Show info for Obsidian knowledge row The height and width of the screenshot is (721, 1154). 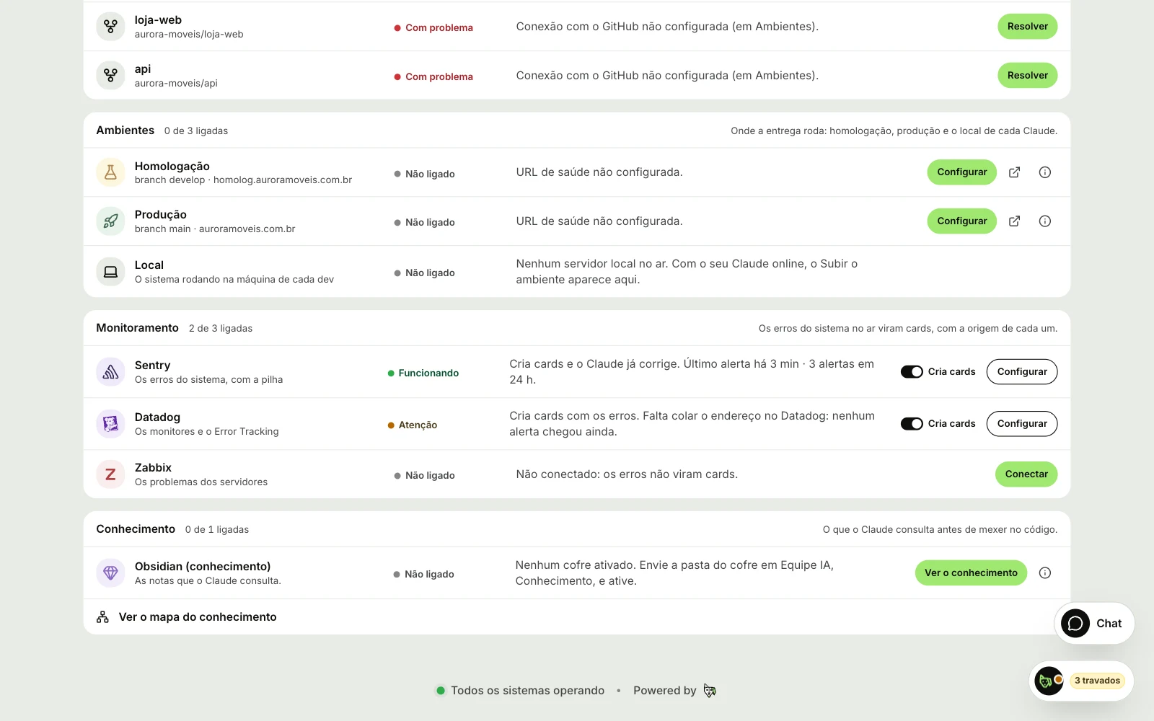1044,573
